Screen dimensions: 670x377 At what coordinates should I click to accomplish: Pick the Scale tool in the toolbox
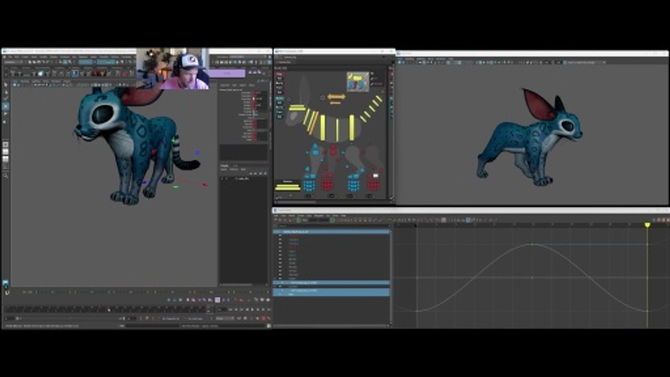point(6,121)
